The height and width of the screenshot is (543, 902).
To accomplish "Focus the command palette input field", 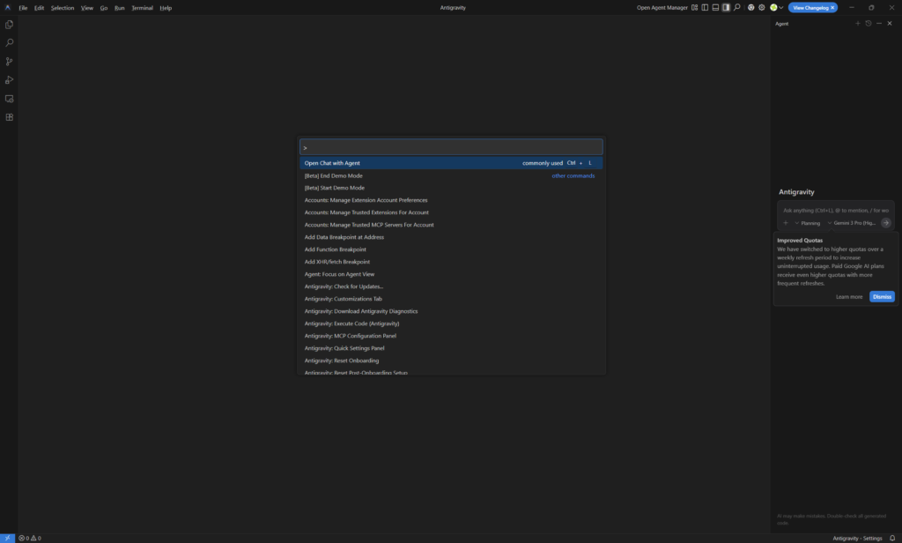I will pos(451,147).
